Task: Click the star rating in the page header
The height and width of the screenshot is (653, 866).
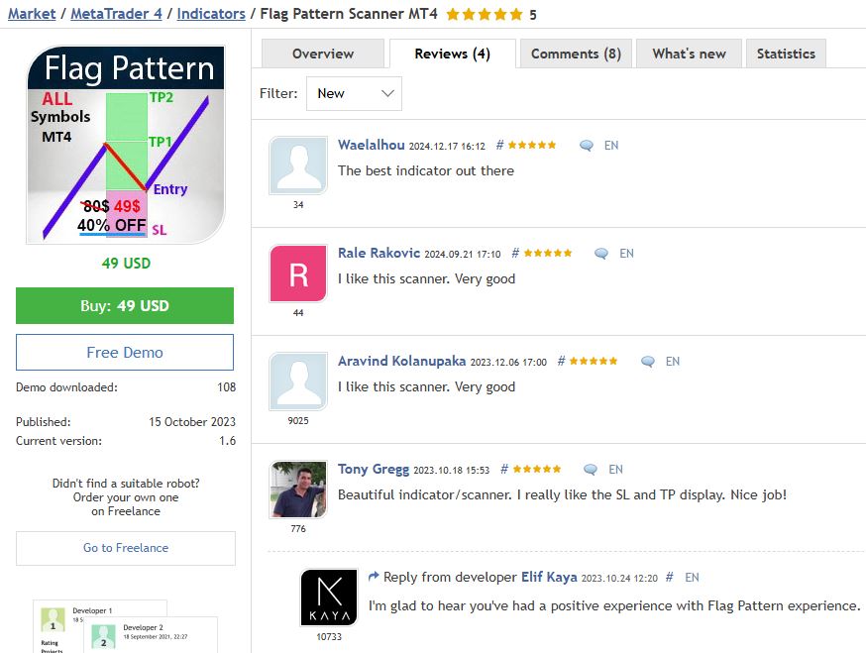Action: click(485, 14)
